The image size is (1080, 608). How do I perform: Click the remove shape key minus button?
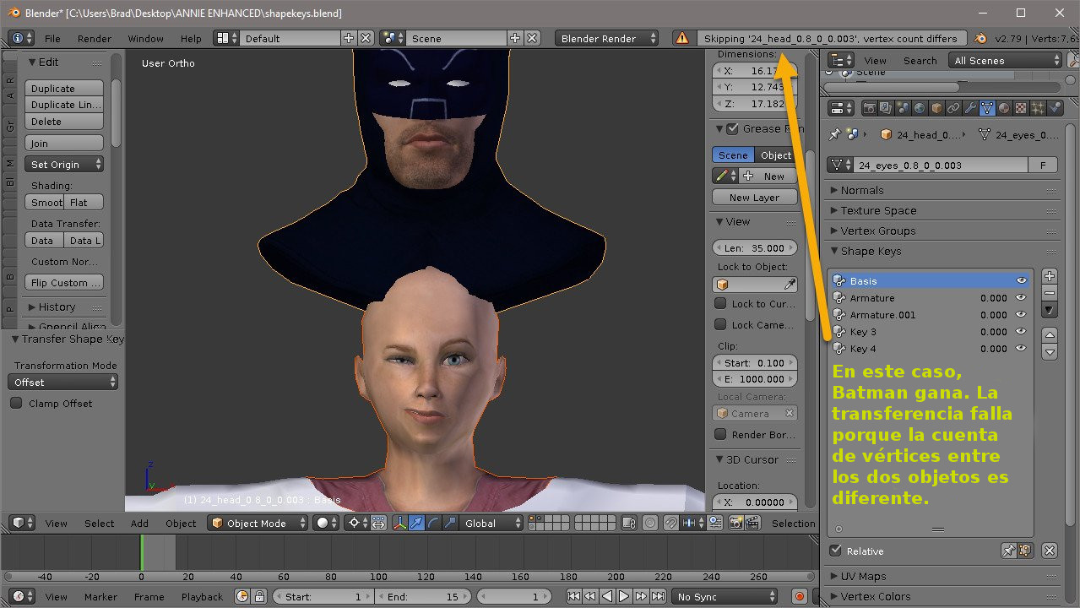tap(1050, 293)
